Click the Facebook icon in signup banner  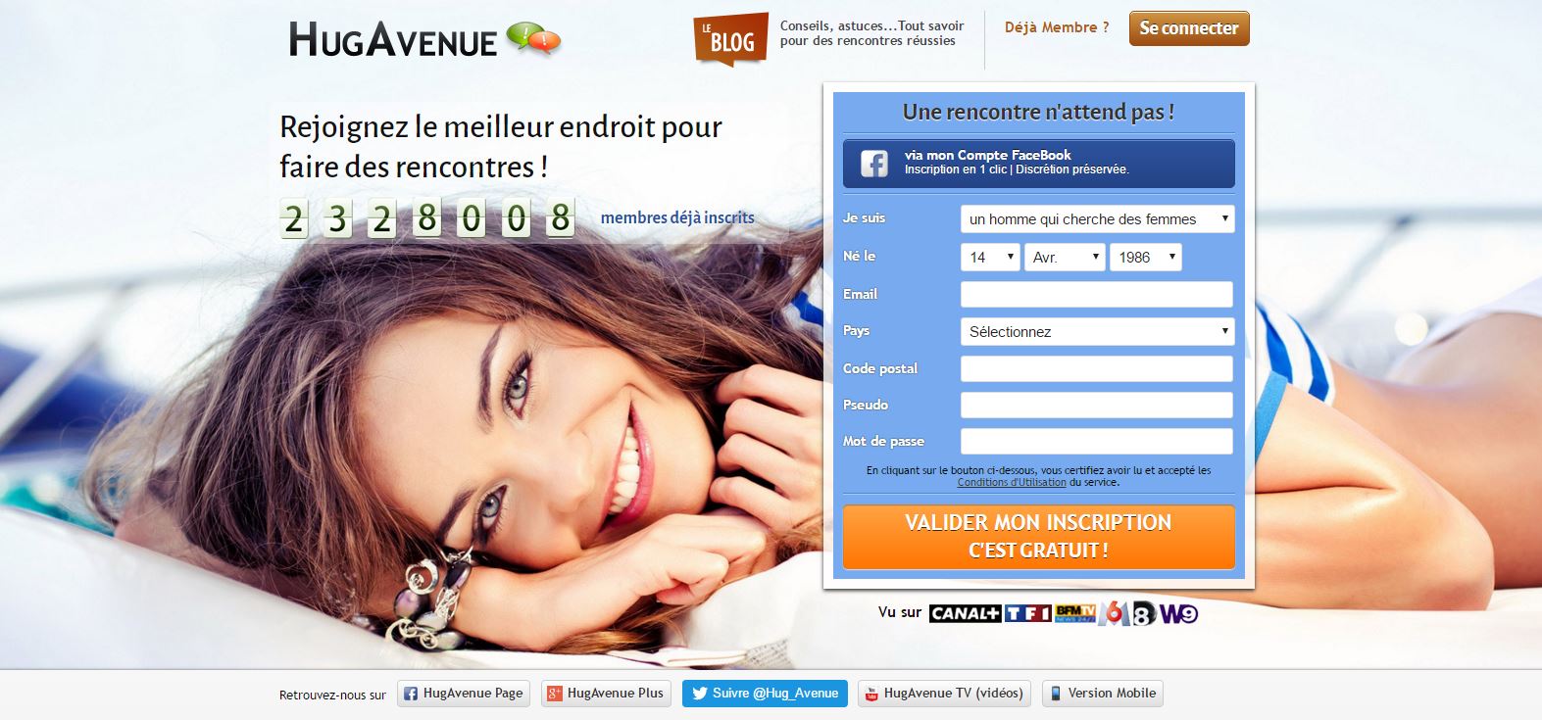(874, 164)
